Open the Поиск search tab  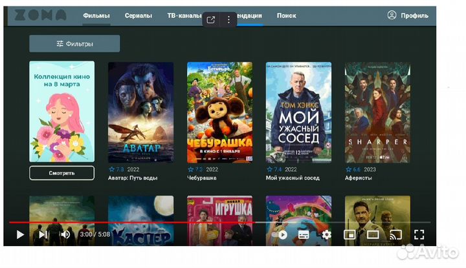coord(287,15)
